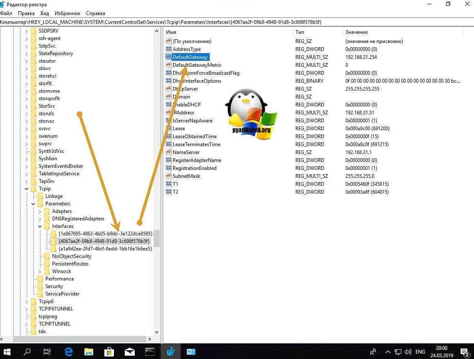Viewport: 474px width, 359px height.
Task: Open the notification center showing 2 alerts
Action: tap(464, 351)
